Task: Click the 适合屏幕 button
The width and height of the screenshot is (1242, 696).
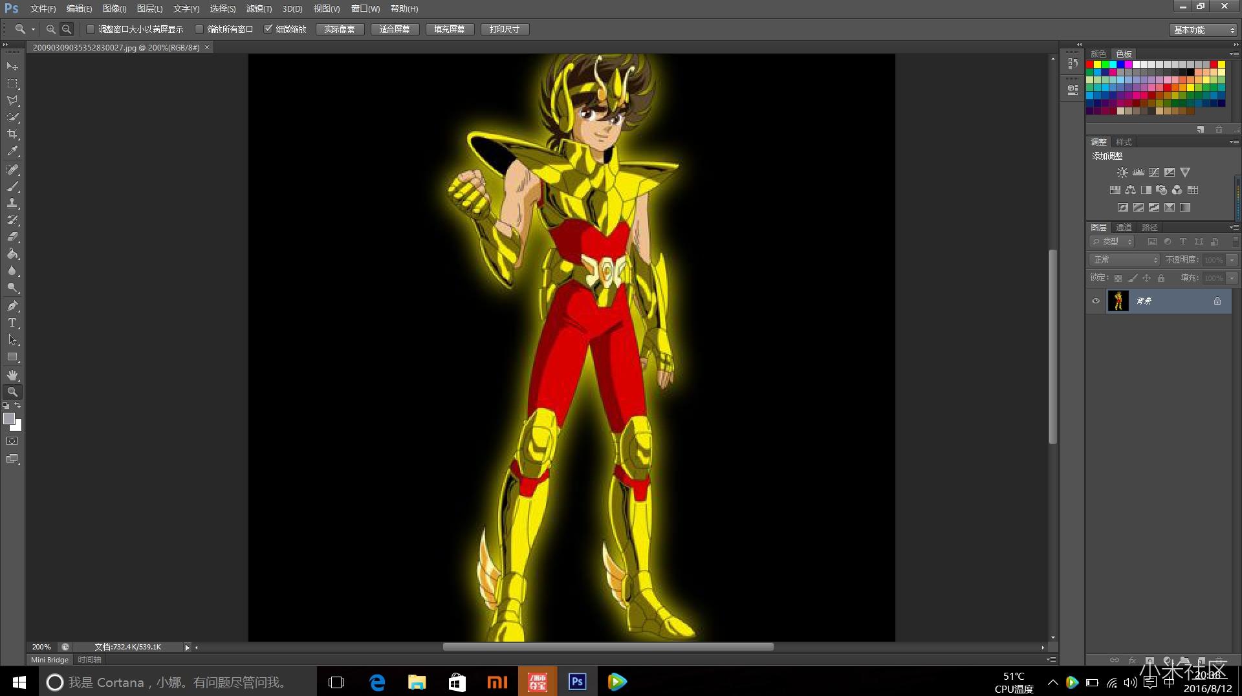Action: coord(395,29)
